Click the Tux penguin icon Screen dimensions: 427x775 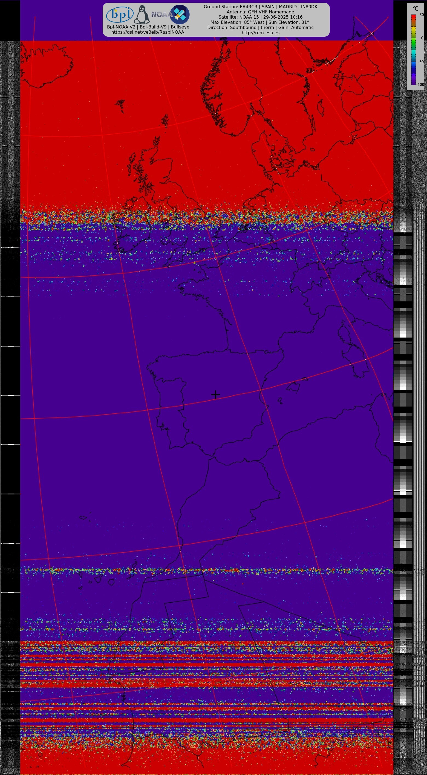click(x=142, y=15)
